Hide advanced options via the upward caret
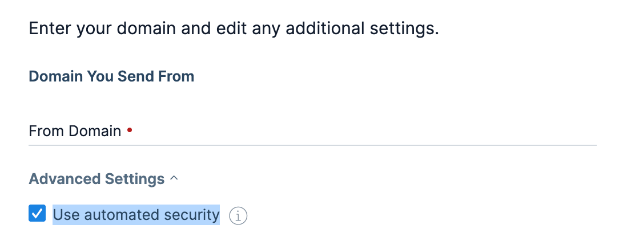 174,179
